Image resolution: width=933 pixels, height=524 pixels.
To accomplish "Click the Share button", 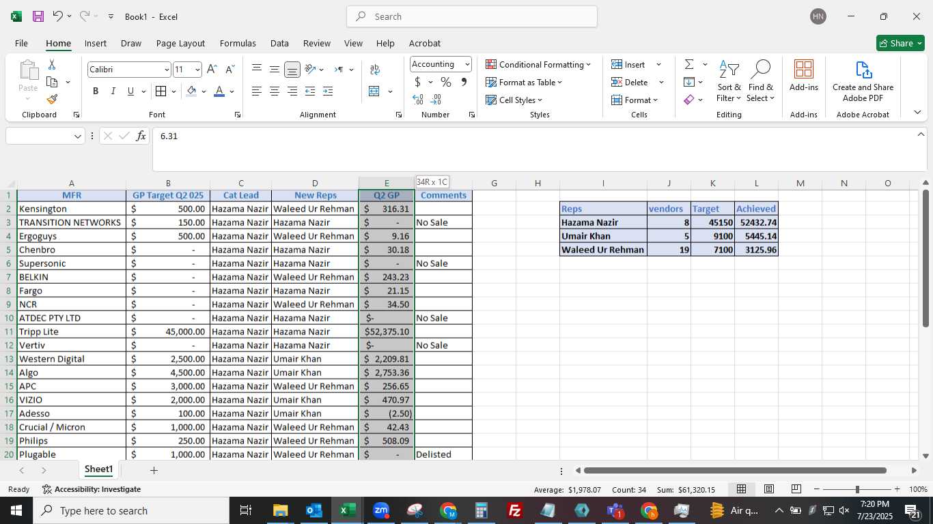I will pyautogui.click(x=900, y=43).
